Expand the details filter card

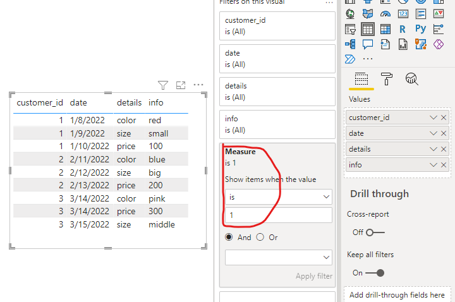(277, 92)
